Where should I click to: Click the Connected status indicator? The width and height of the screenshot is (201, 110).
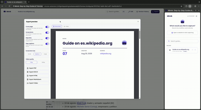[191, 16]
